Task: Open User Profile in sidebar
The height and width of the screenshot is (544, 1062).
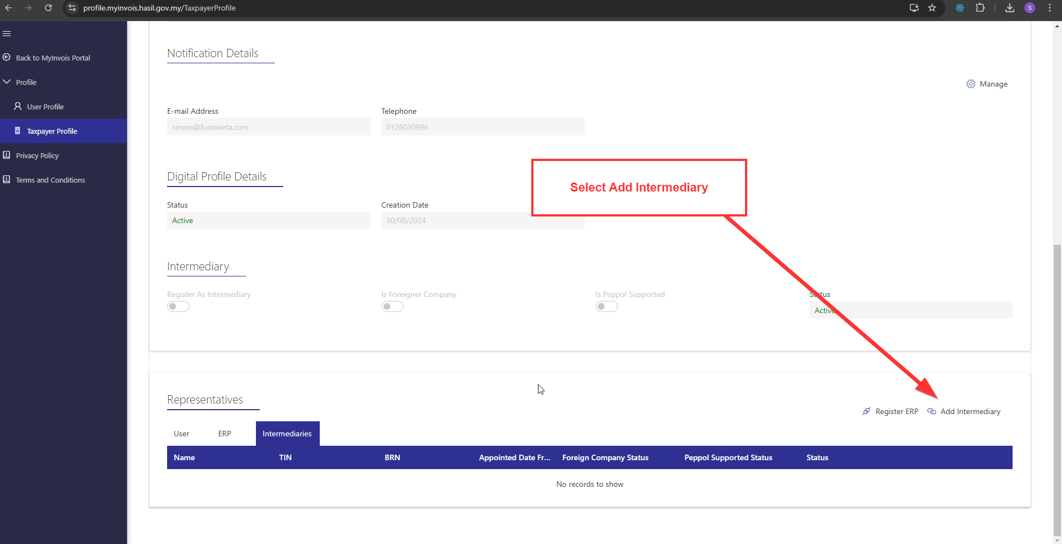Action: (46, 107)
